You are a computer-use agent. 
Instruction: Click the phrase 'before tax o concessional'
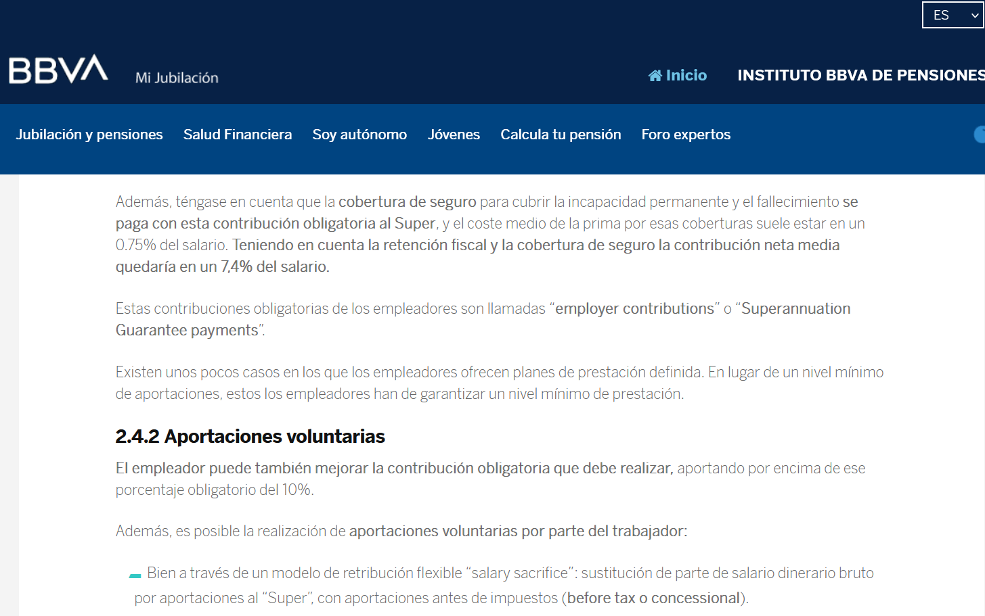(653, 598)
